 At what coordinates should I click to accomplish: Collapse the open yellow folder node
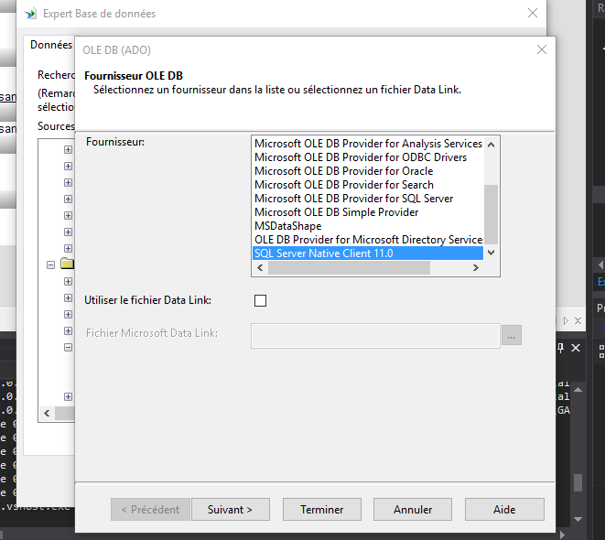click(x=50, y=265)
